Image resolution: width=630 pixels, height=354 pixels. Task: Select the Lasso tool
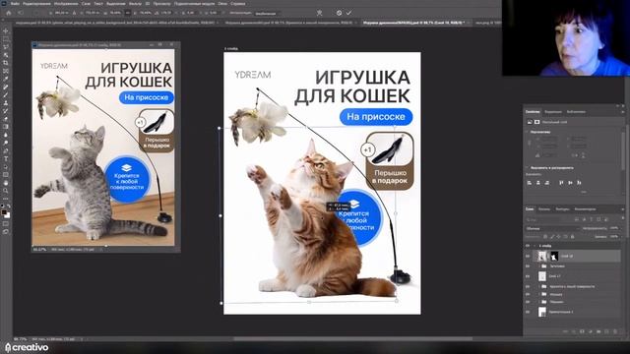(6, 47)
